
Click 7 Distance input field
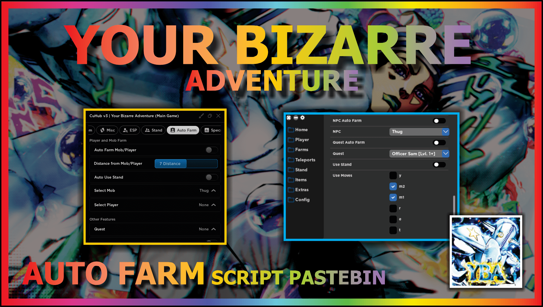point(170,163)
